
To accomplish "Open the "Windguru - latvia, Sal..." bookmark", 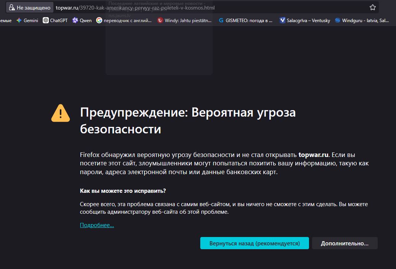I will [362, 21].
